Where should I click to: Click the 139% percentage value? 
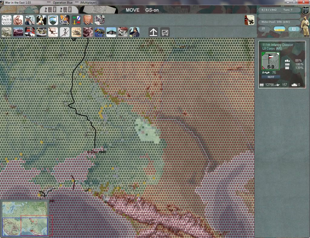tap(299, 68)
